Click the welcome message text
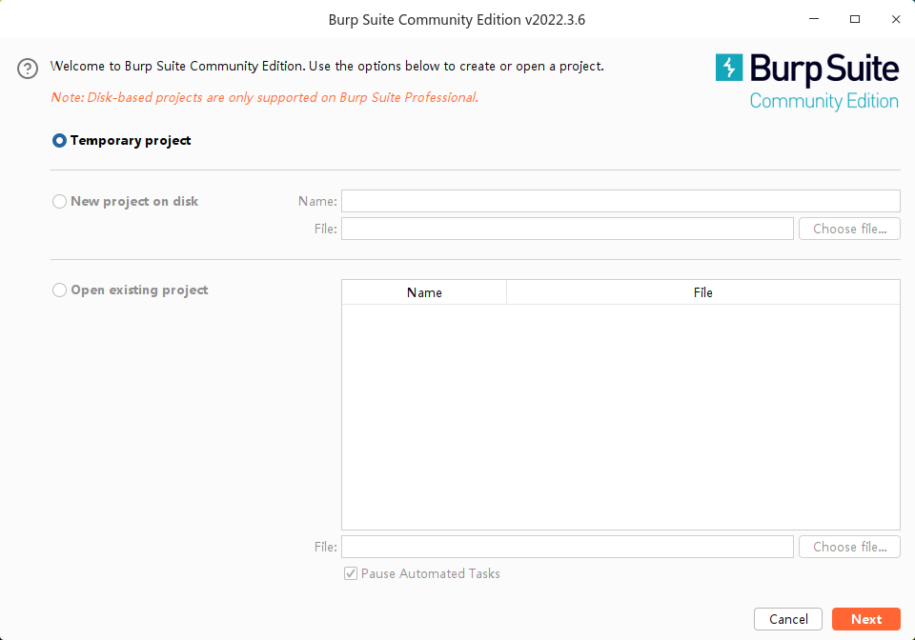 (x=327, y=67)
